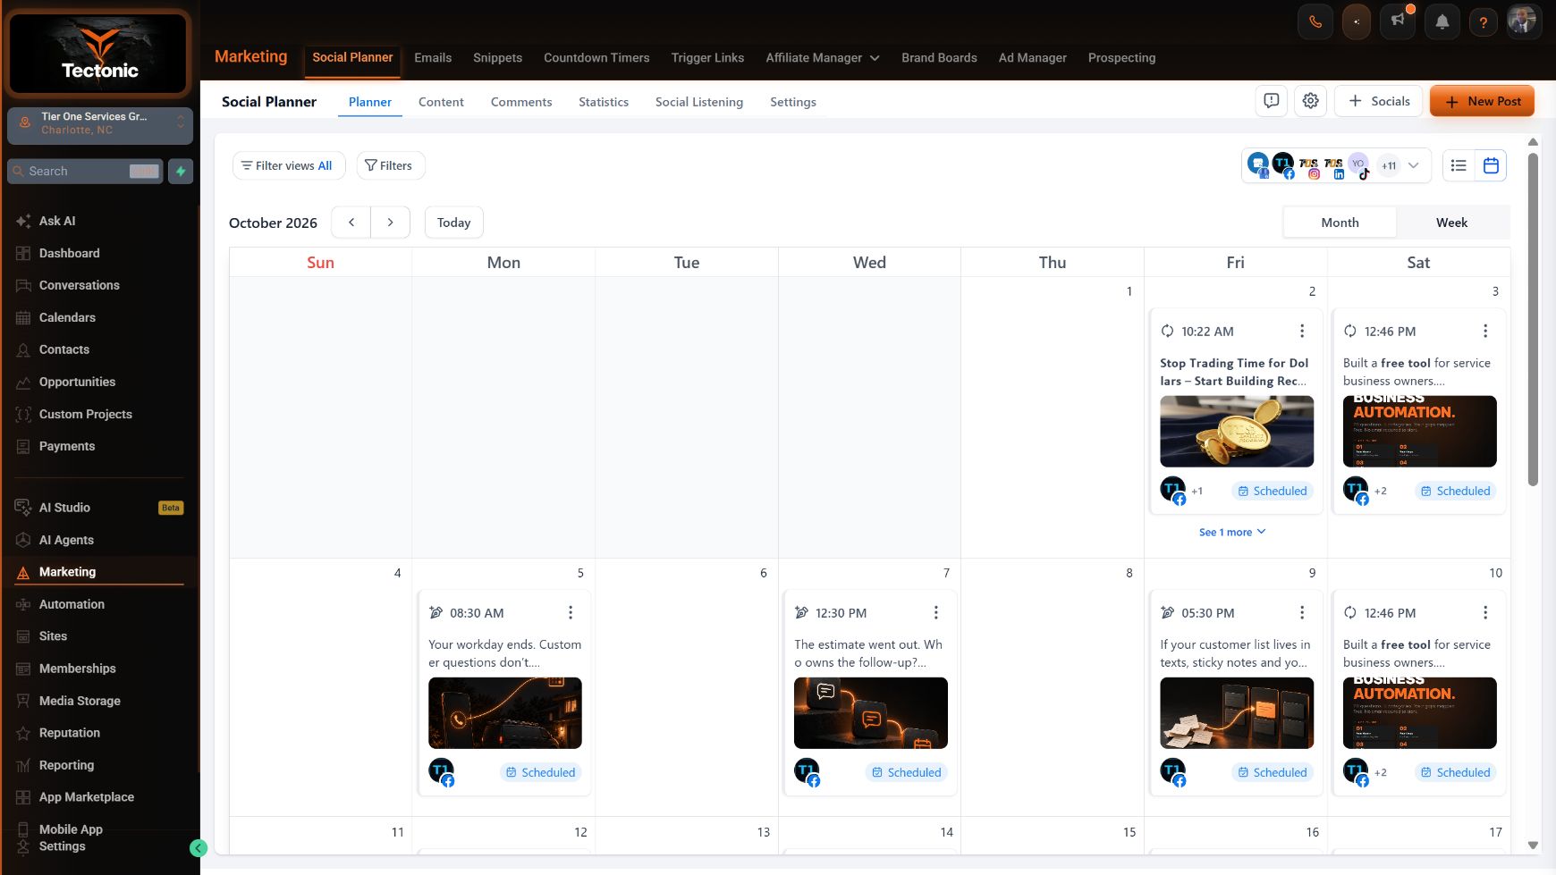Click the calendar vertical scrollbar

click(1533, 319)
